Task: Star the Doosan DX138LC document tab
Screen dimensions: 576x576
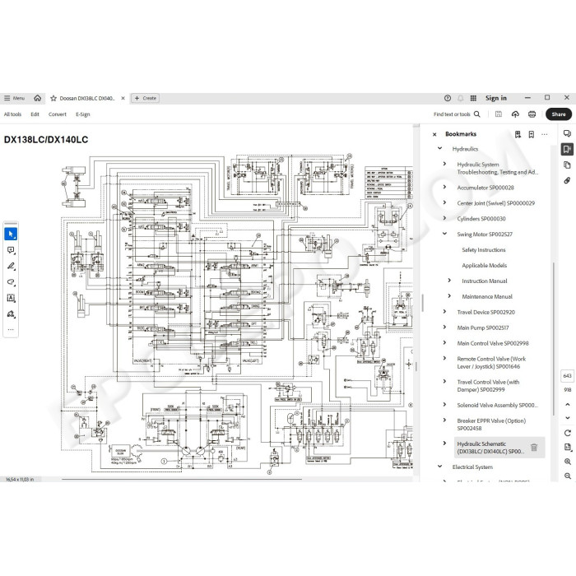Action: [53, 99]
